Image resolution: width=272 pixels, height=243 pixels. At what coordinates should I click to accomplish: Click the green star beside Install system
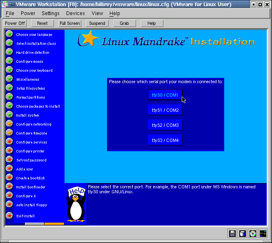point(9,115)
